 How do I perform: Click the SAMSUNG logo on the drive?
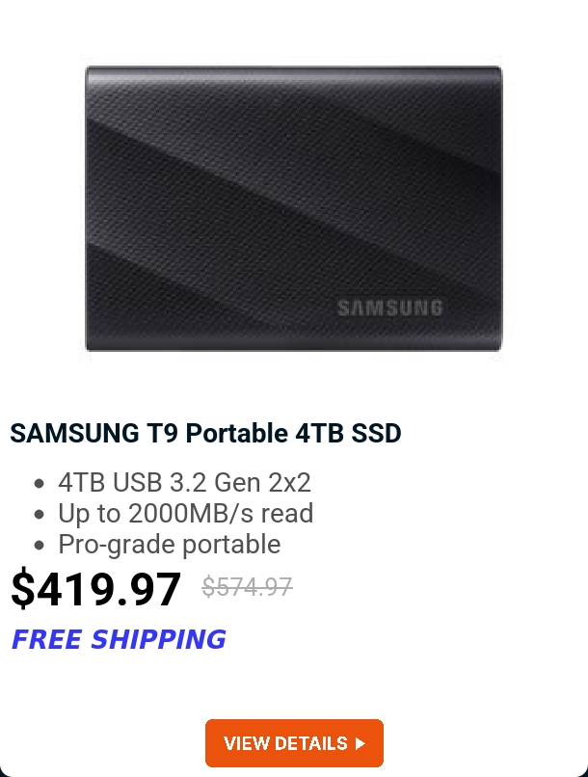pyautogui.click(x=389, y=308)
